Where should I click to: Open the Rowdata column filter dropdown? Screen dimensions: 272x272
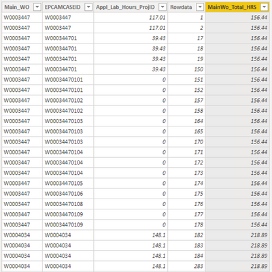pyautogui.click(x=200, y=7)
